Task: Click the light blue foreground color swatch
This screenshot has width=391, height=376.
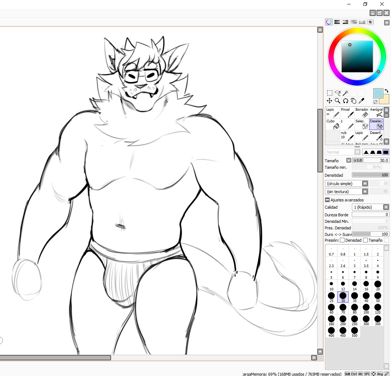Action: (378, 93)
